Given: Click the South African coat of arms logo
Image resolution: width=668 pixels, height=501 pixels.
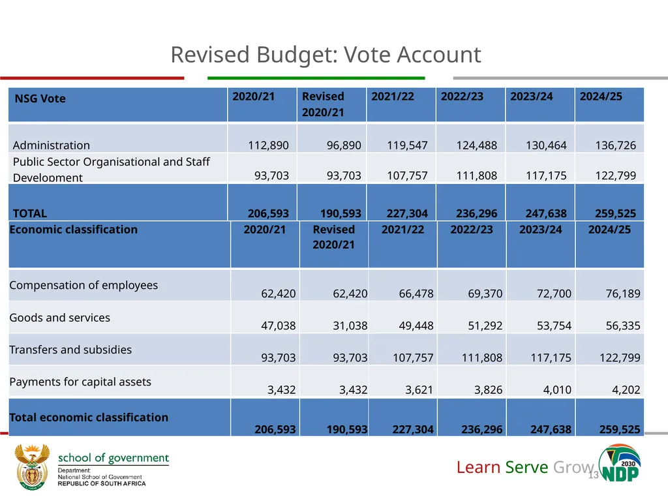Looking at the screenshot, I should point(33,466).
